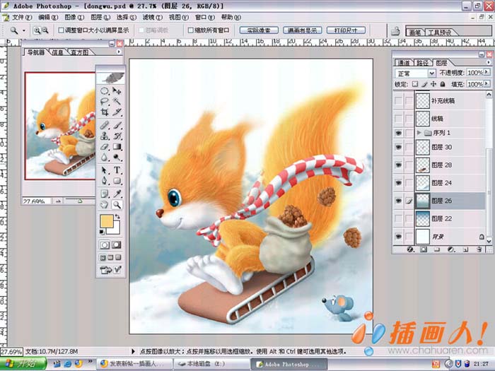
Task: Switch to 本地磁盘 (E:) taskbar window
Action: [x=211, y=364]
